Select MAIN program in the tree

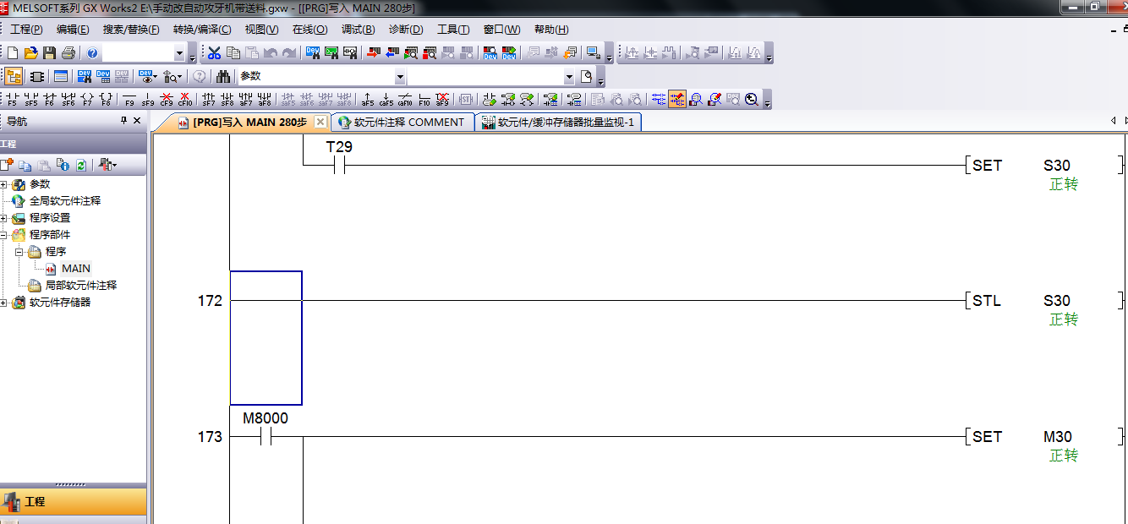click(75, 269)
